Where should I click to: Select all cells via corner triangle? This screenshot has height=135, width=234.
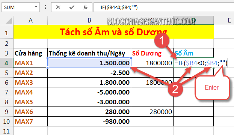(9, 21)
